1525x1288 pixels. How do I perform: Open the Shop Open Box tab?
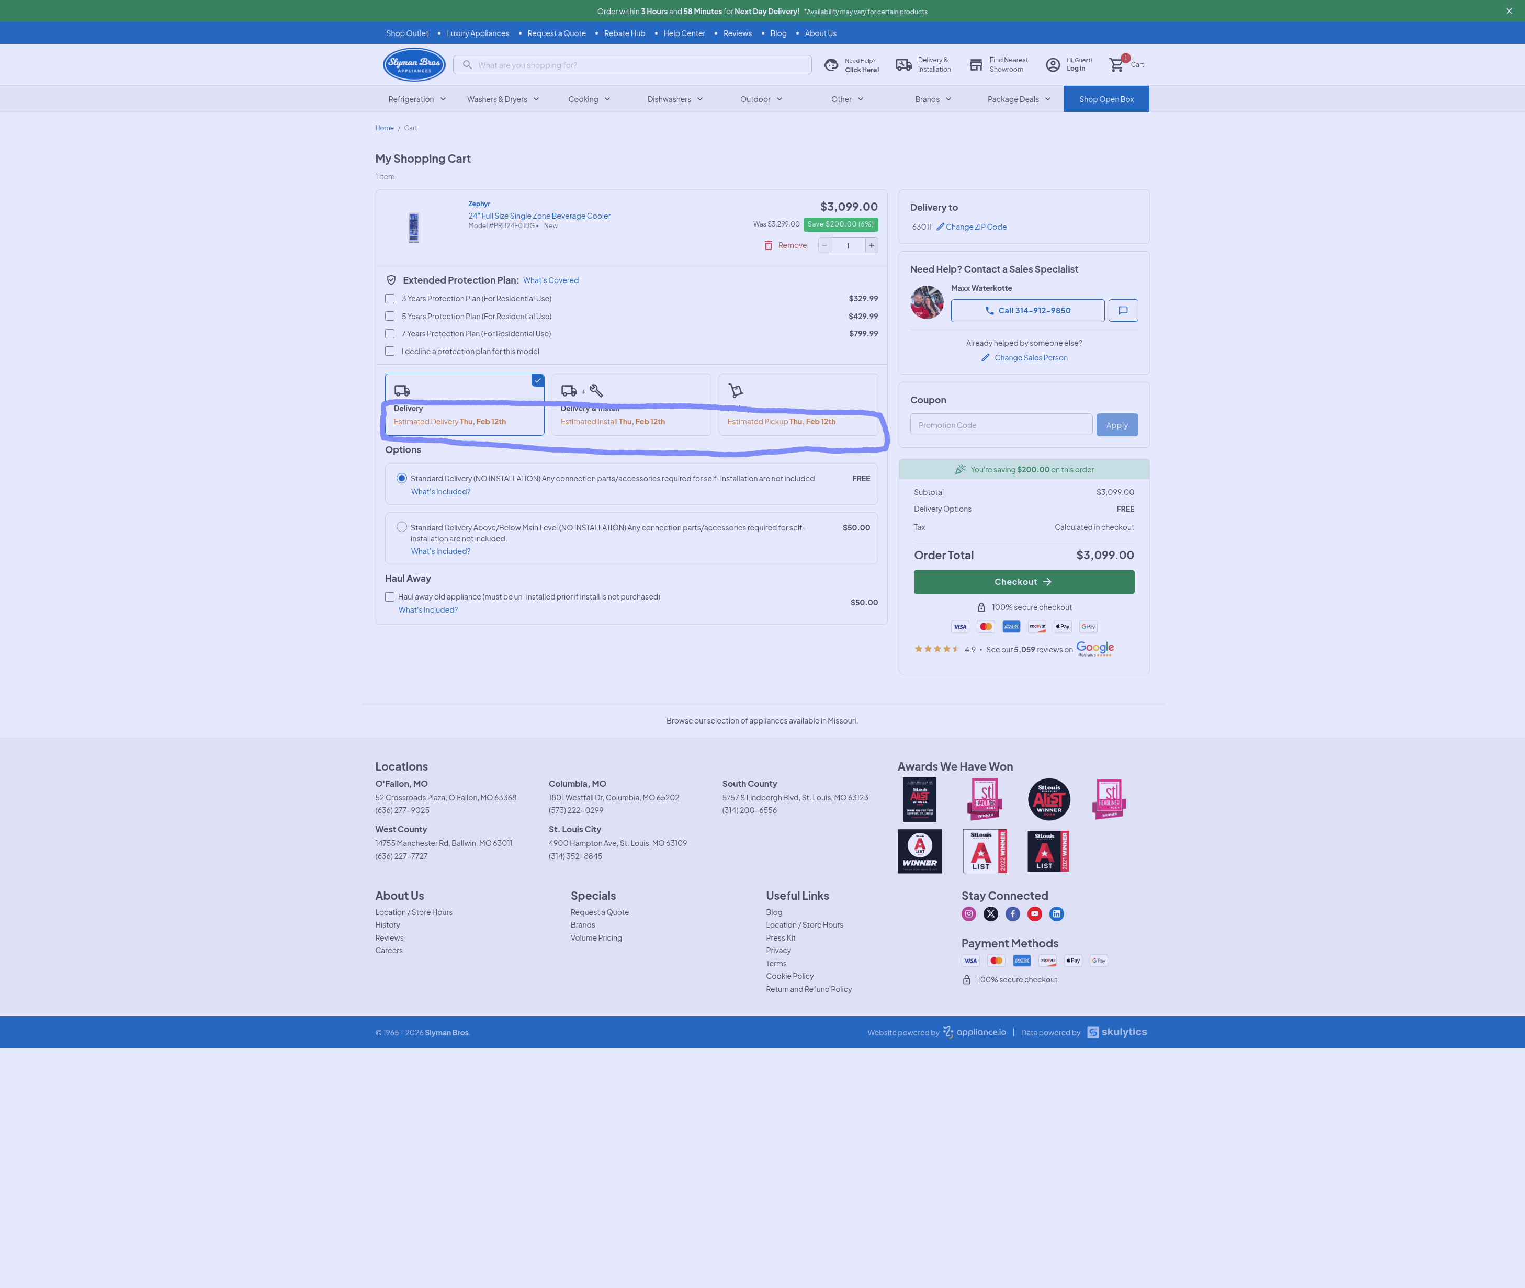coord(1105,99)
